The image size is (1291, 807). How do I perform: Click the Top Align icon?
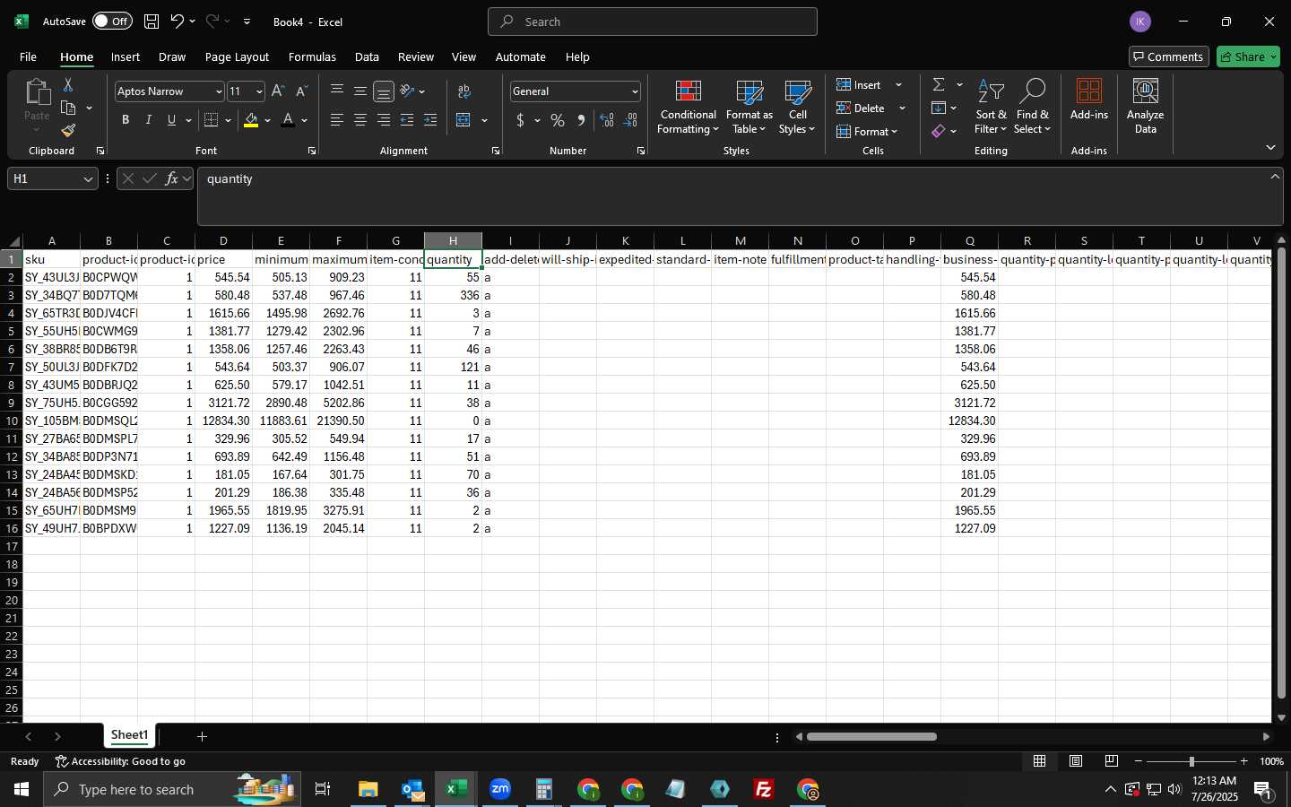(x=337, y=91)
